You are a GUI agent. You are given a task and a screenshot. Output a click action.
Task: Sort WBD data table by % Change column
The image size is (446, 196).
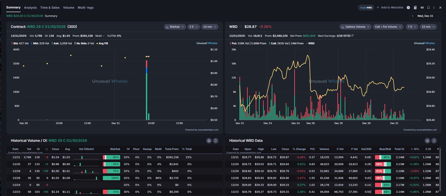[299, 149]
